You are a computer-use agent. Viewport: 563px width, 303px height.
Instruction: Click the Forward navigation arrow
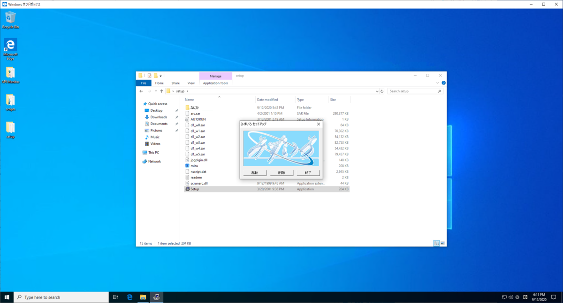[x=149, y=91]
